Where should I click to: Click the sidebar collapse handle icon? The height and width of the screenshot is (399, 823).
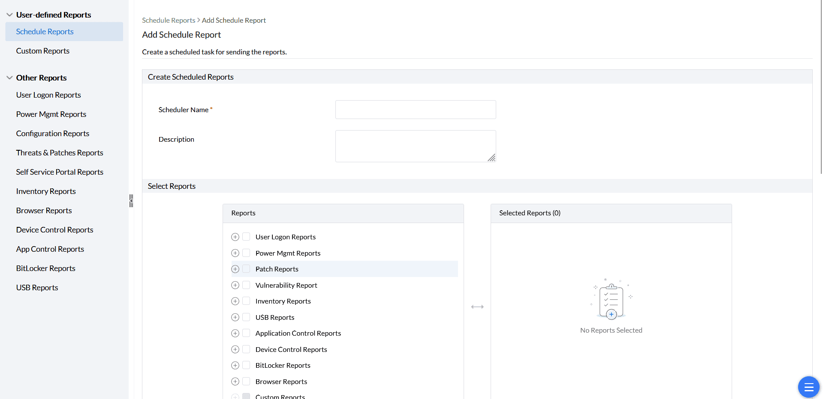(131, 201)
